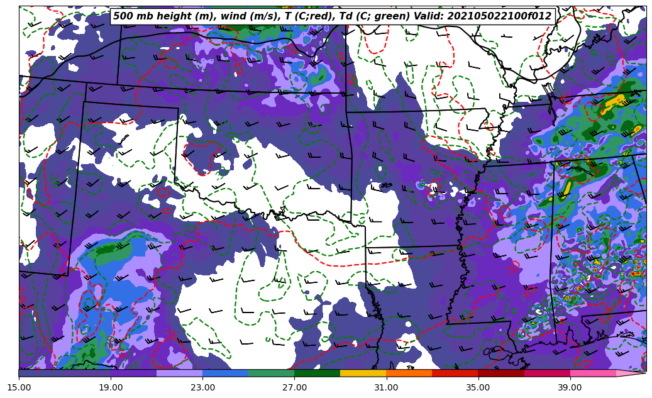This screenshot has width=652, height=398.
Task: Pick the medium green colorbar swatch
Action: click(271, 373)
